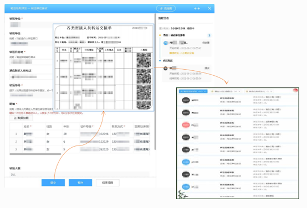Click the dark avatar icon in submitted step

pyautogui.click(x=166, y=68)
